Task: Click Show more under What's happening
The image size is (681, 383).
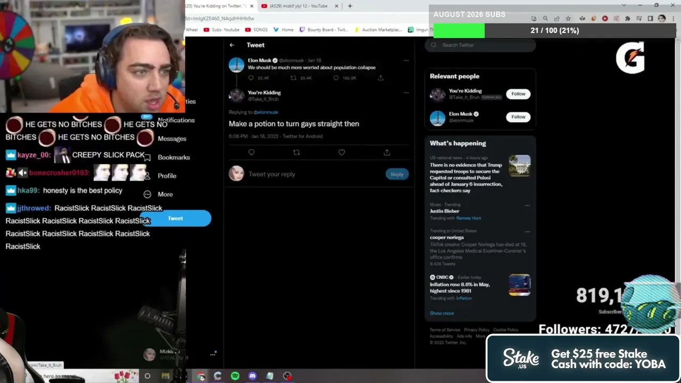Action: coord(442,313)
